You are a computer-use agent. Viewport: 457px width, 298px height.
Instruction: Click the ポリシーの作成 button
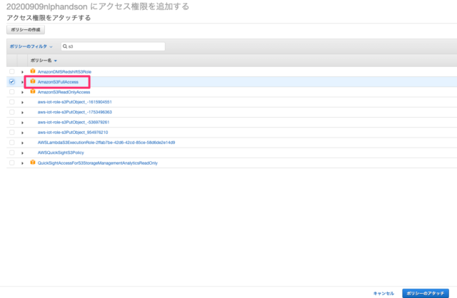pos(26,30)
